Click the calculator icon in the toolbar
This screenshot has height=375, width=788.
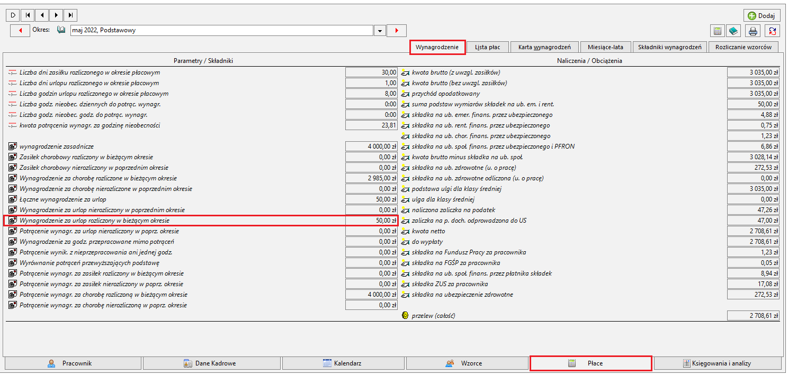pyautogui.click(x=718, y=31)
